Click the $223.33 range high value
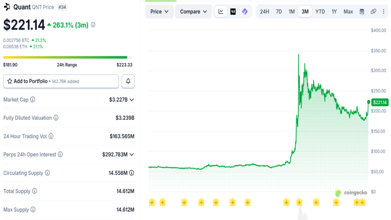This screenshot has height=220, width=391. pos(124,65)
